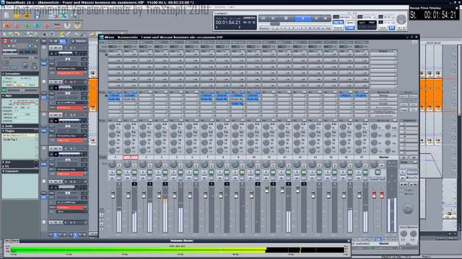Click the red arrow icon in the top toolbar
The height and width of the screenshot is (259, 462).
[55, 15]
